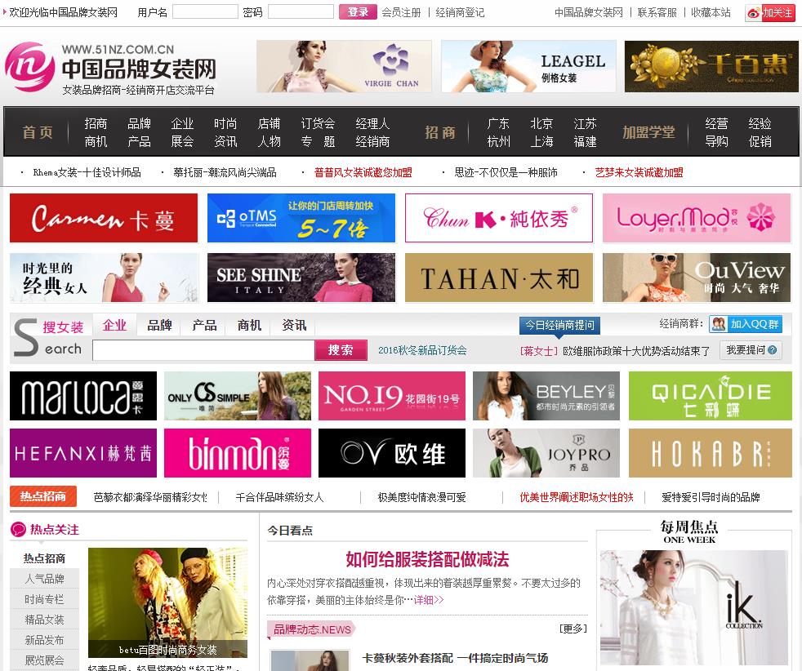Select the 企业 search tab
Image resolution: width=802 pixels, height=671 pixels.
114,325
